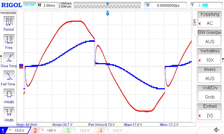The height and width of the screenshot is (134, 224).
Task: Select the +Width measurement icon
Action: 9,94
